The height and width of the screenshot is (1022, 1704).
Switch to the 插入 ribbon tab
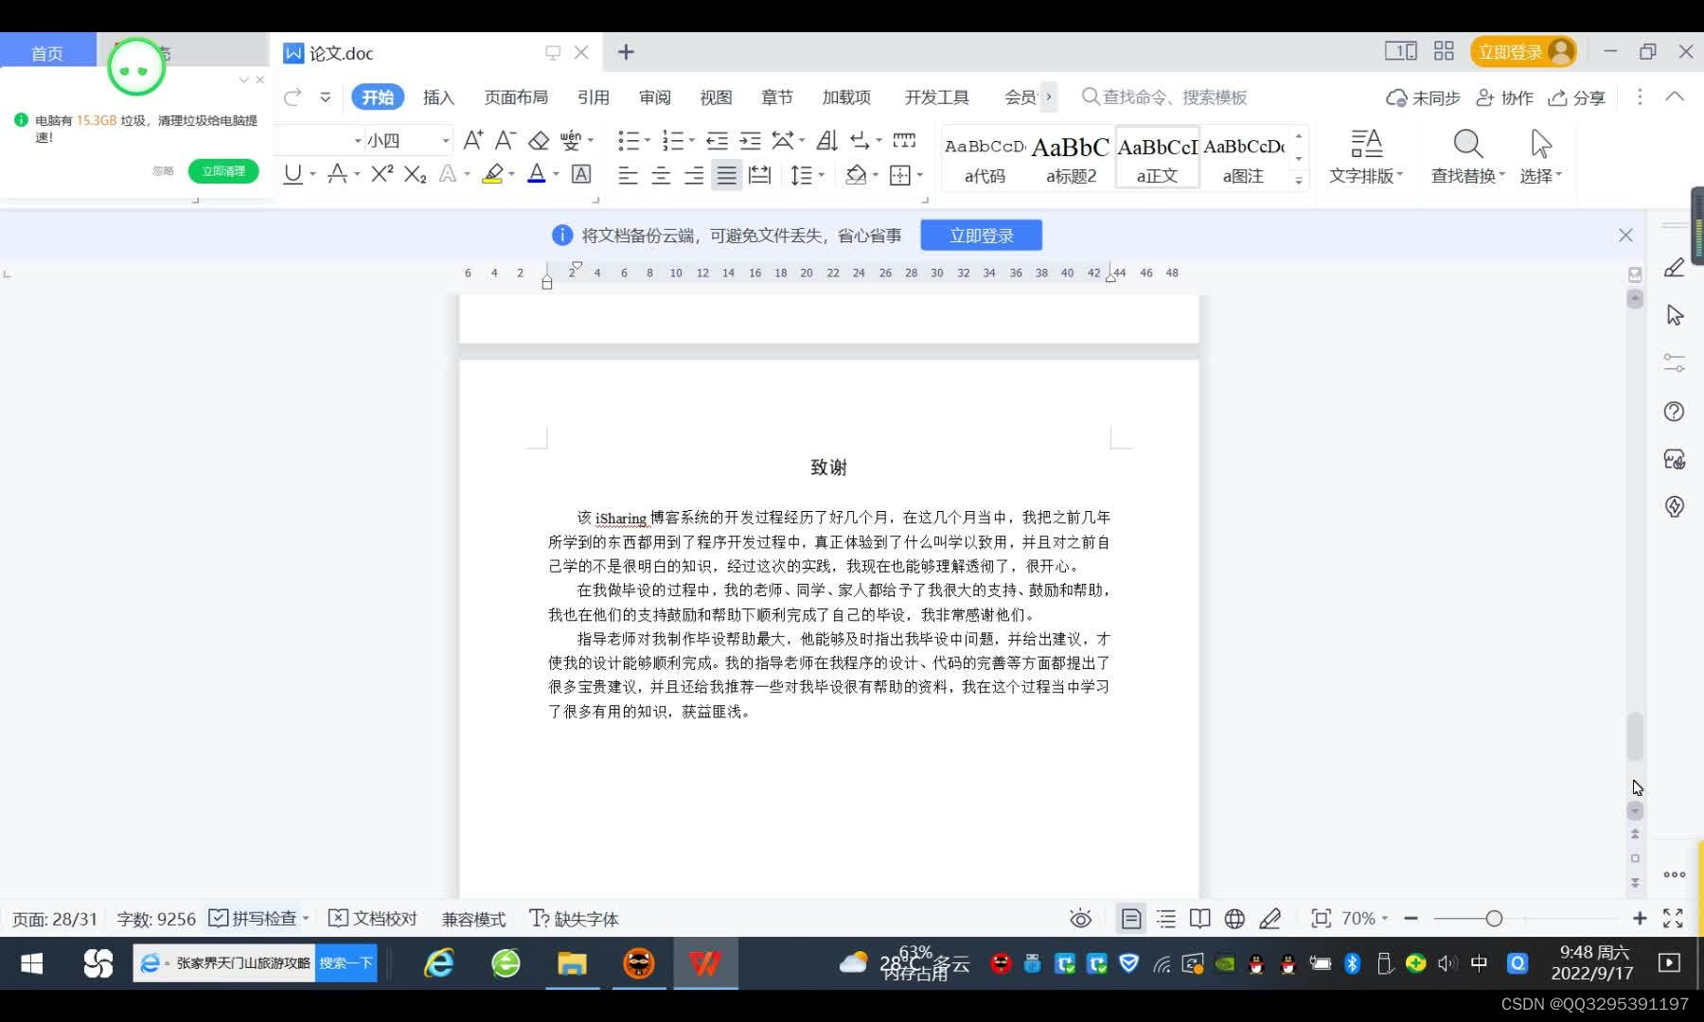pos(438,97)
